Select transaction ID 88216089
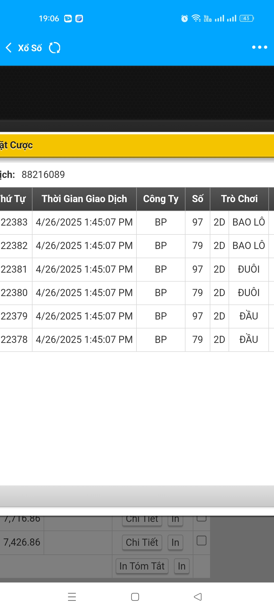Viewport: 274px width, 611px height. click(x=43, y=175)
